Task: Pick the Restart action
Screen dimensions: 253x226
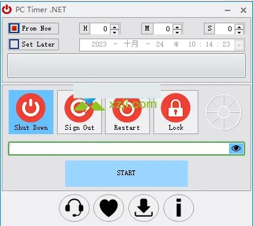Action: [127, 112]
